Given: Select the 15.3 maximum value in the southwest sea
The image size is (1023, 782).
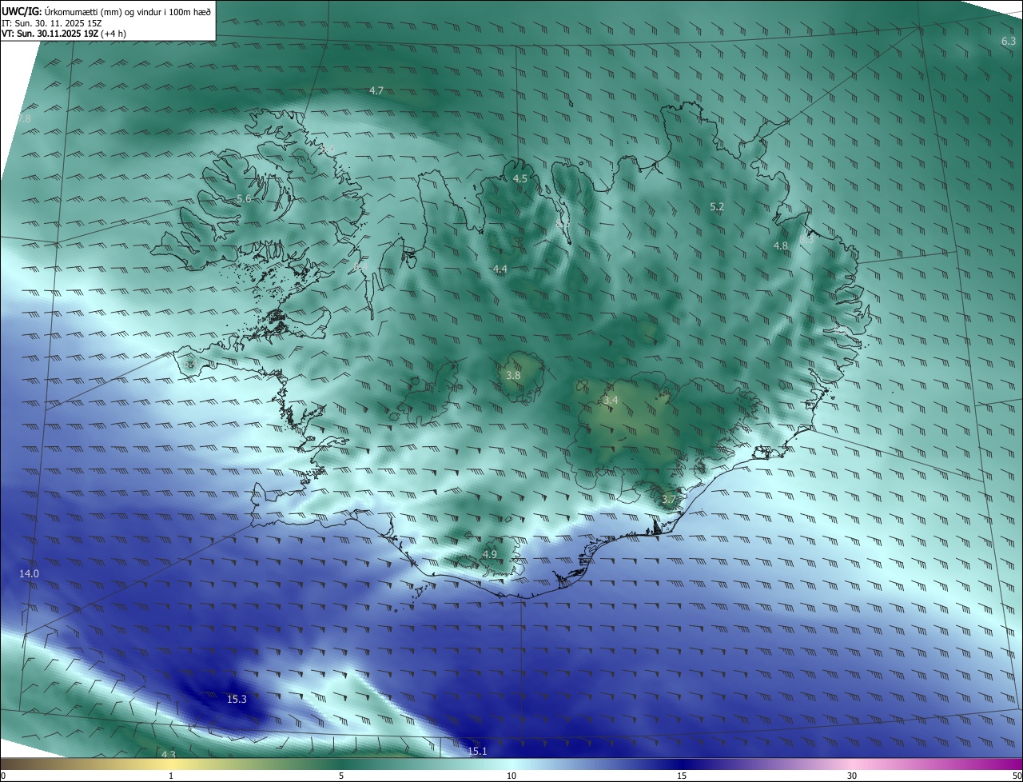Looking at the screenshot, I should tap(237, 699).
